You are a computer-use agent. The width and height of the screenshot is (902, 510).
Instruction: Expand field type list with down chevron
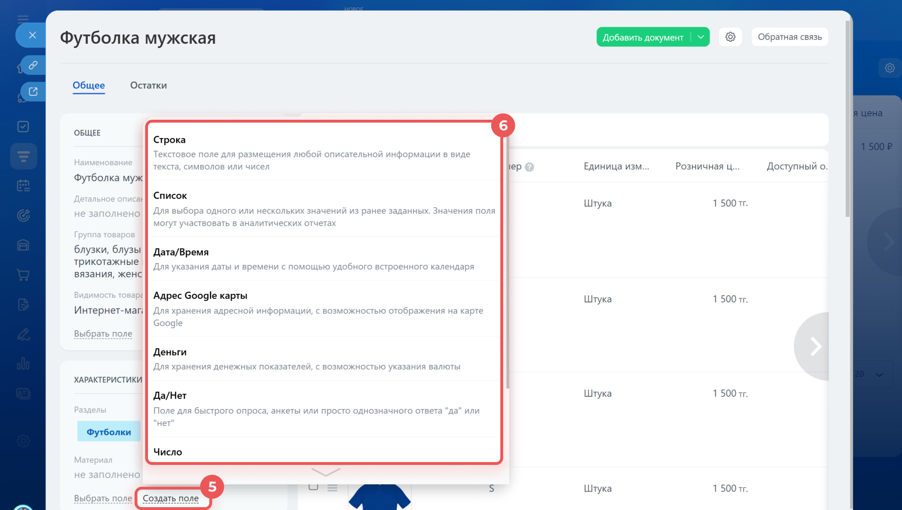click(325, 471)
